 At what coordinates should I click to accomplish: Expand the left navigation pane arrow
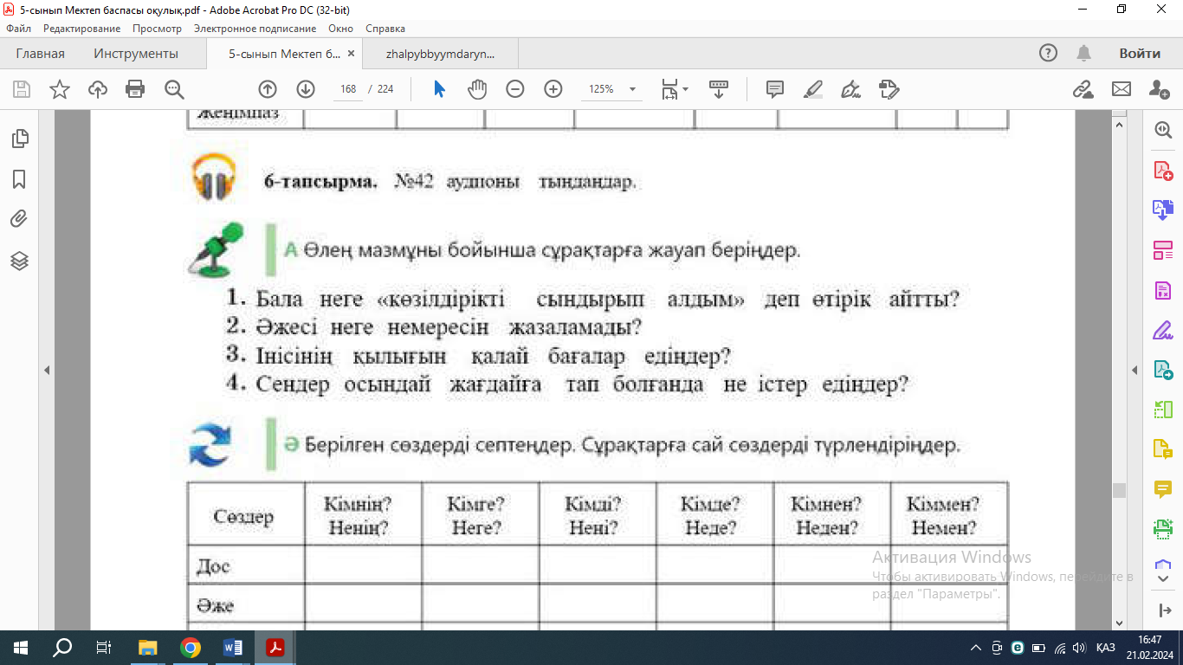[x=47, y=371]
